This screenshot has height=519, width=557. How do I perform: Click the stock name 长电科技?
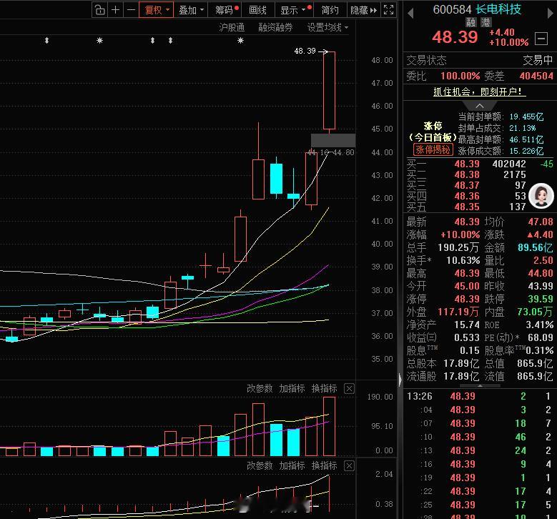(x=498, y=9)
